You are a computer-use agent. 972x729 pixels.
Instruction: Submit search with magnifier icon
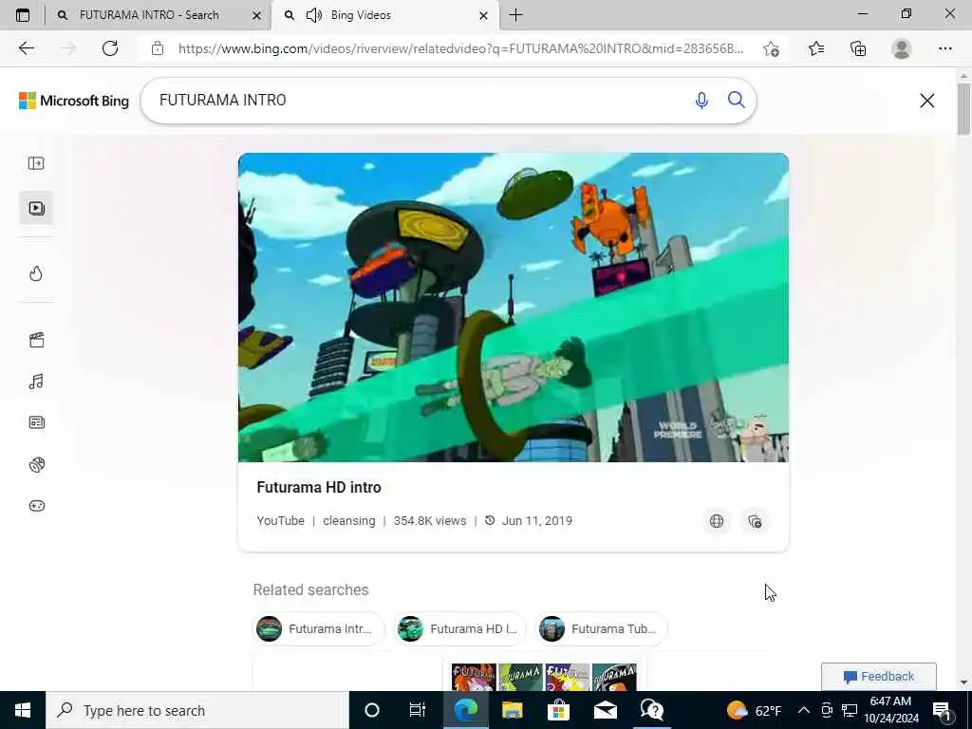coord(737,100)
